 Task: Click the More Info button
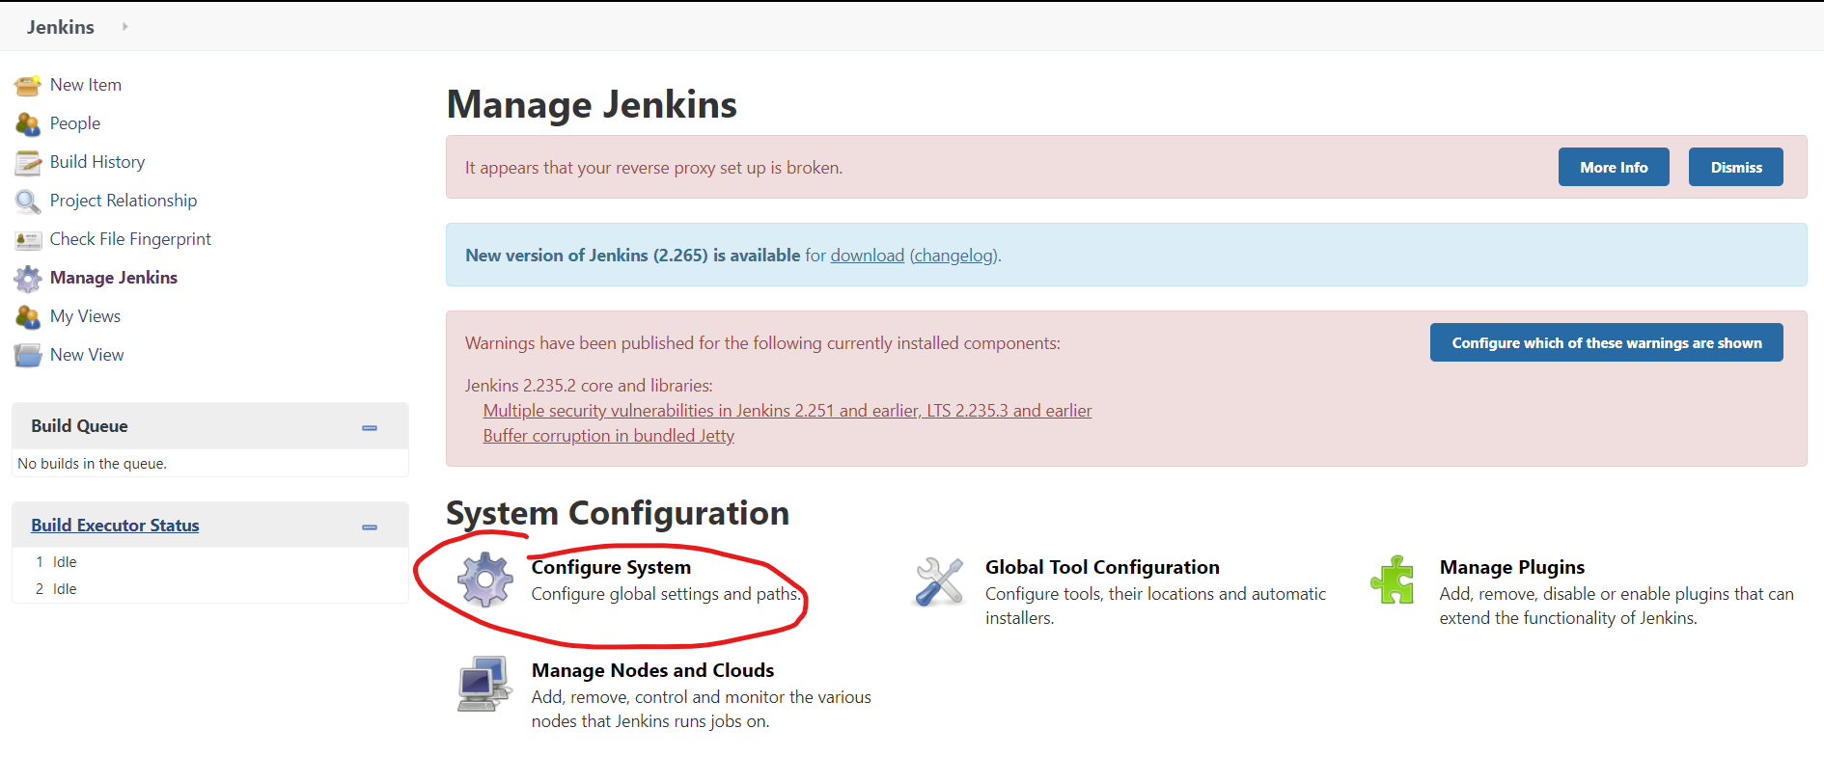(1614, 167)
